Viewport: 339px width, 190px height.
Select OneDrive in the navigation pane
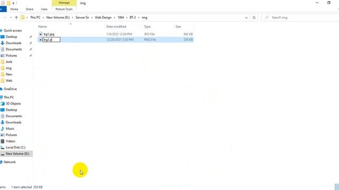pyautogui.click(x=10, y=89)
